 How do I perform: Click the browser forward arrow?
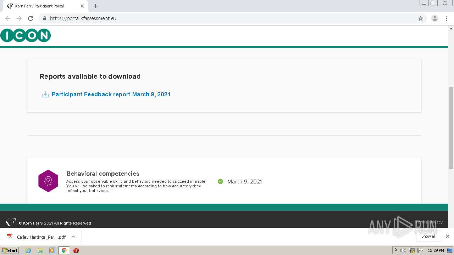(x=19, y=18)
